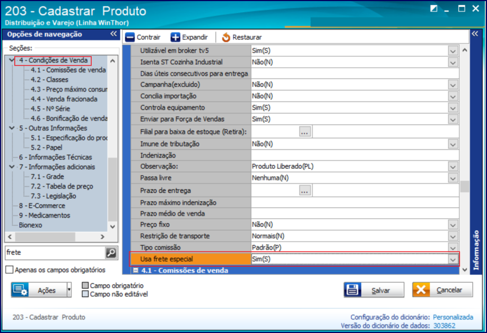The width and height of the screenshot is (487, 333).
Task: Collapse the 4 - Condições de Venda tree node
Action: pos(12,60)
